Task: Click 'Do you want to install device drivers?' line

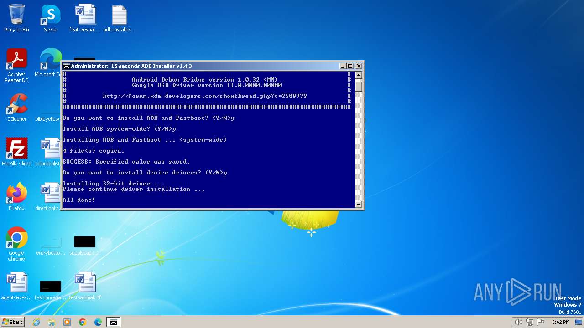Action: tap(145, 173)
